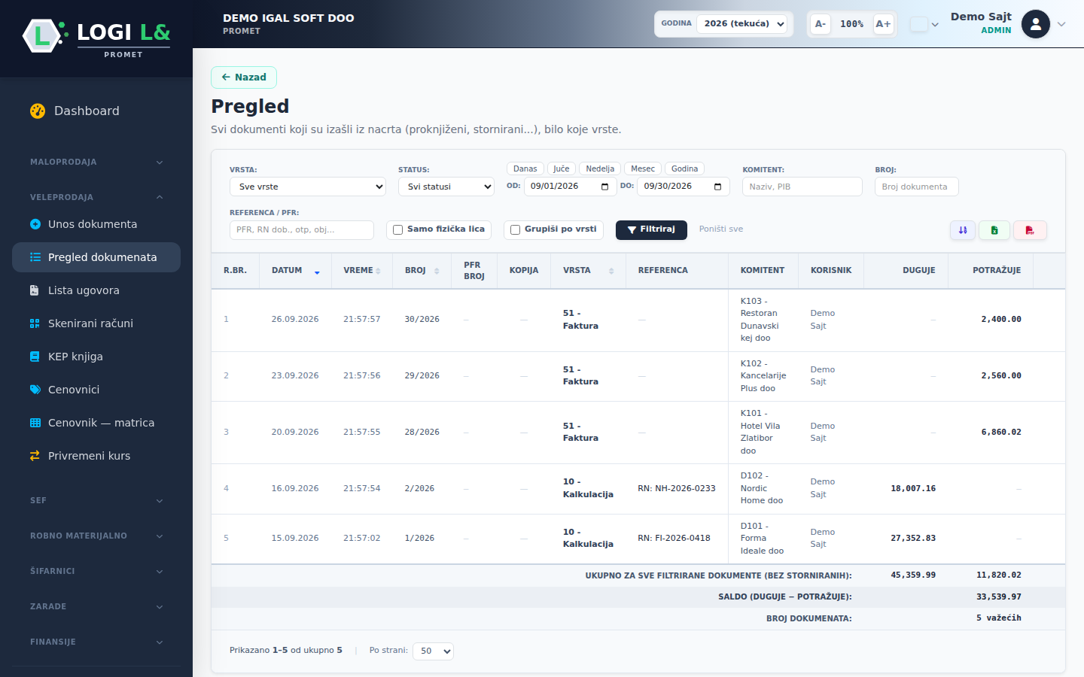Select the Mesec date preset

coord(643,168)
